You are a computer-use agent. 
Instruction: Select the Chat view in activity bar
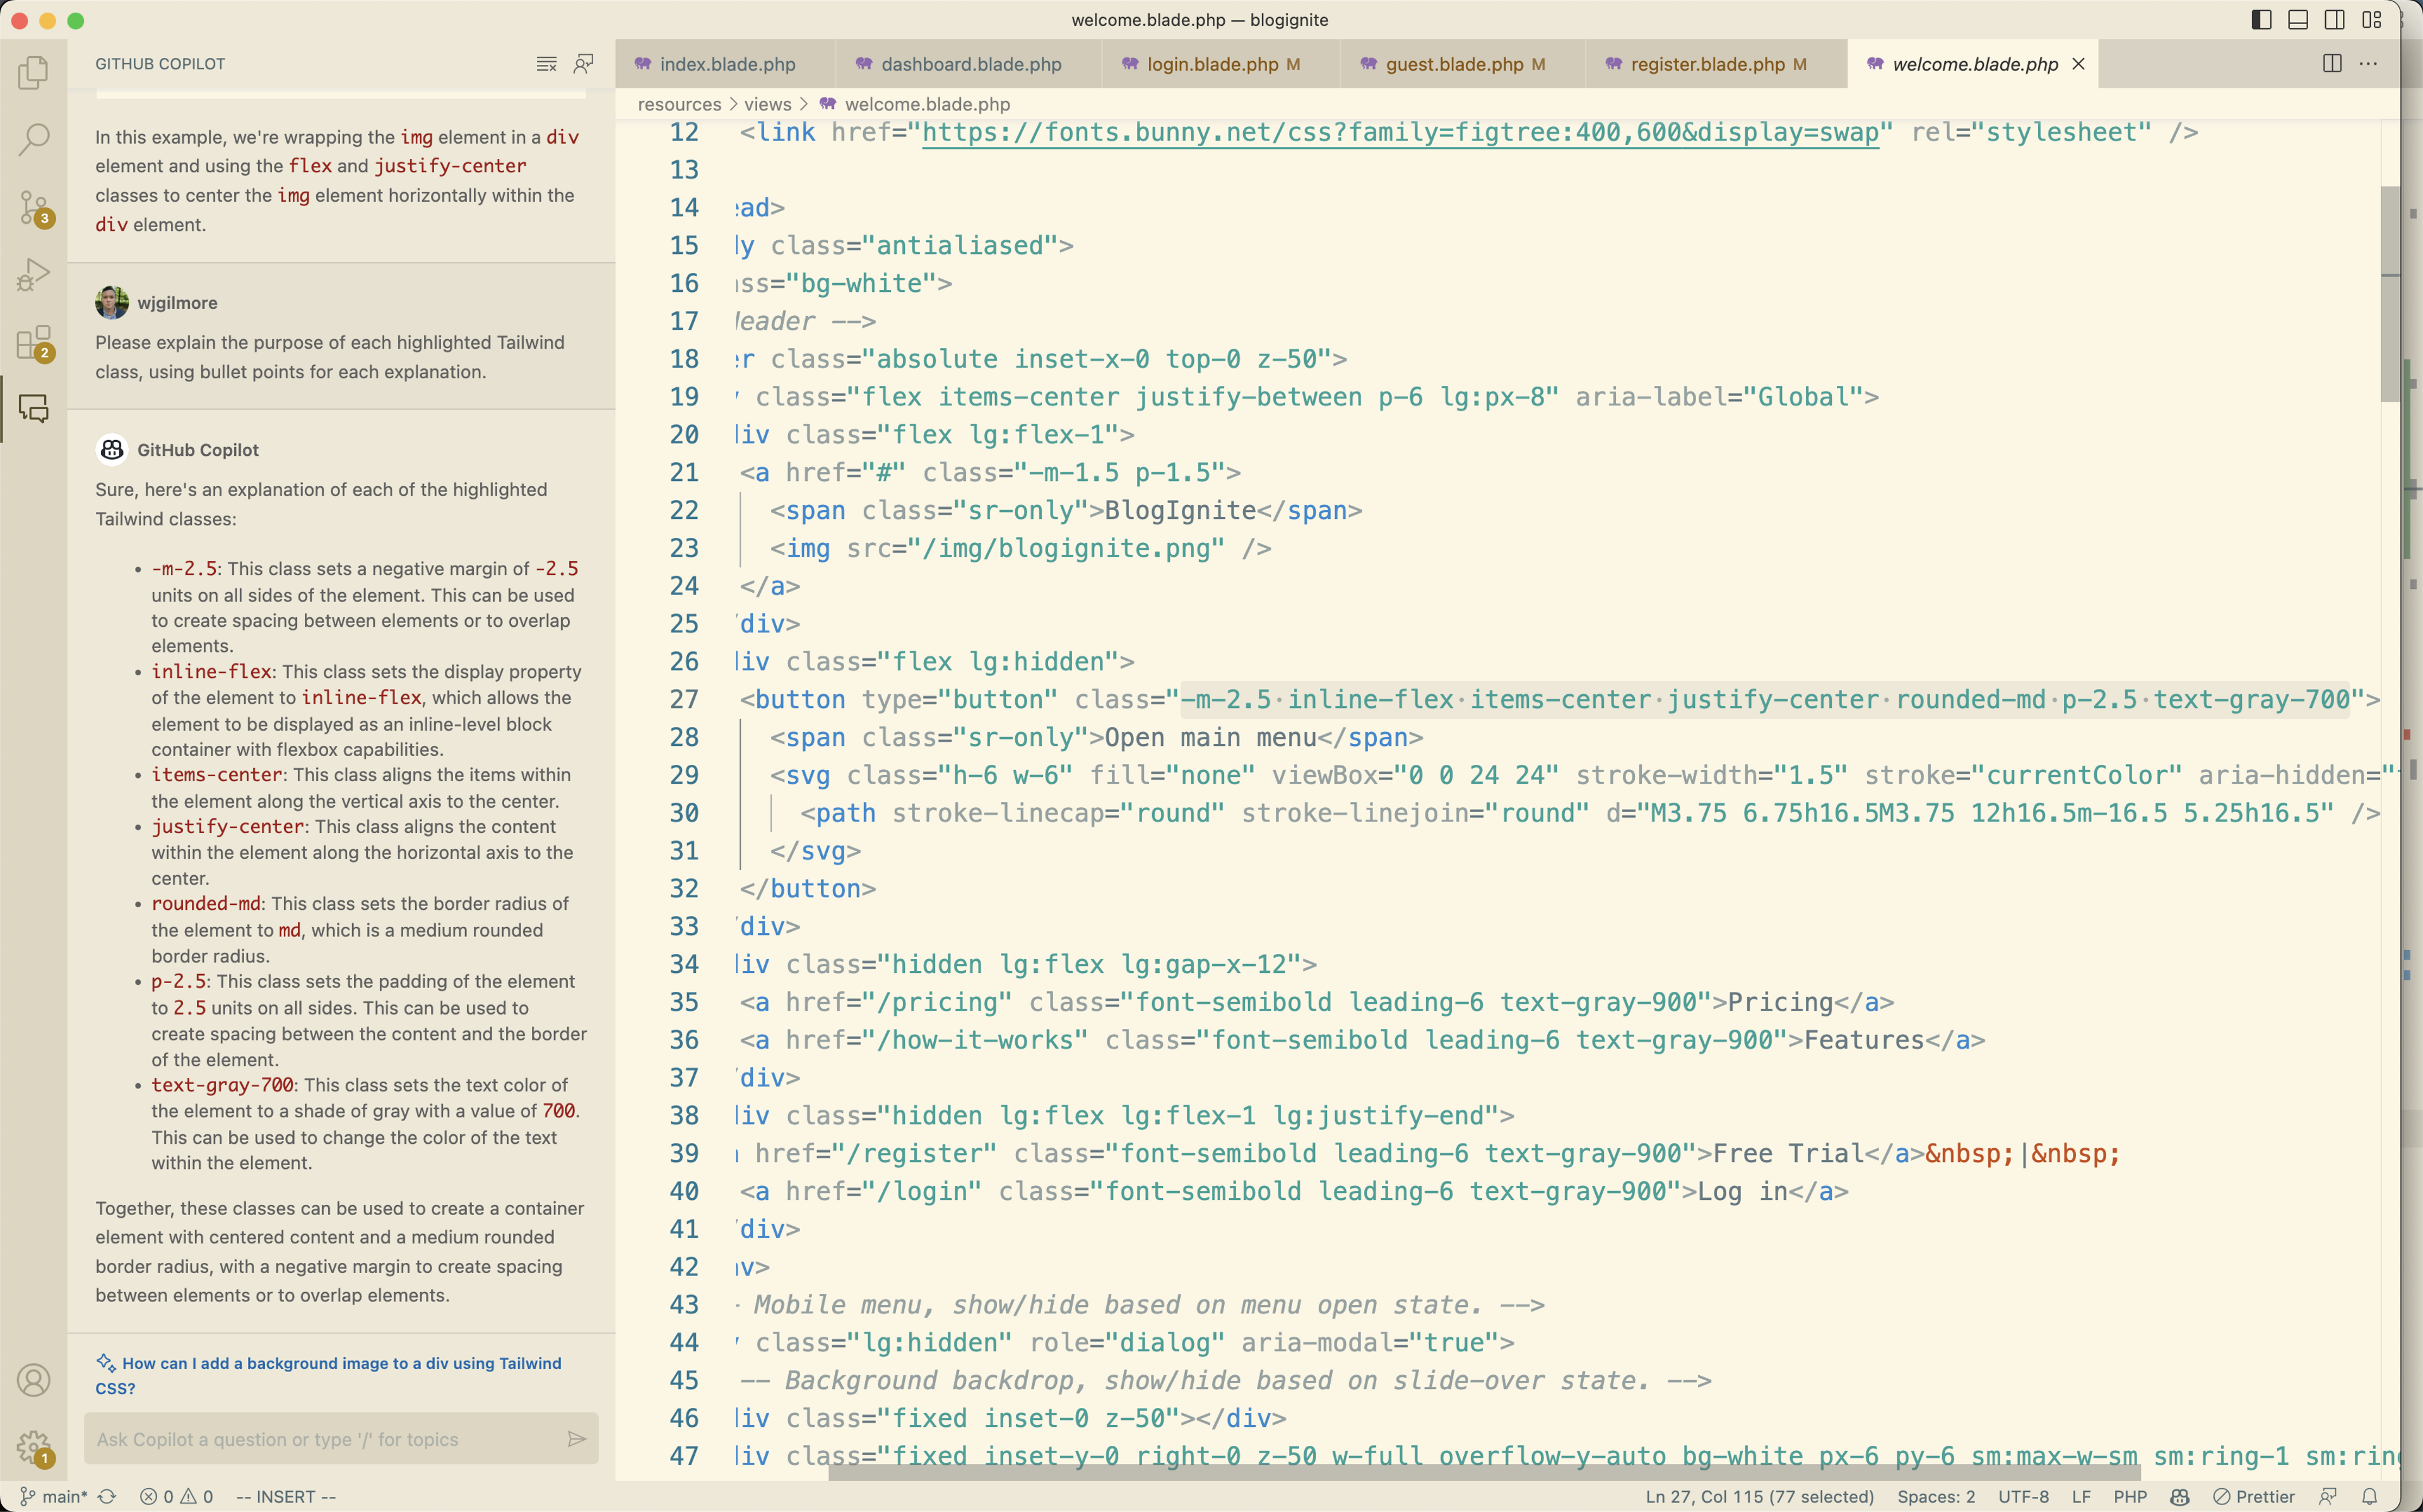(x=33, y=409)
